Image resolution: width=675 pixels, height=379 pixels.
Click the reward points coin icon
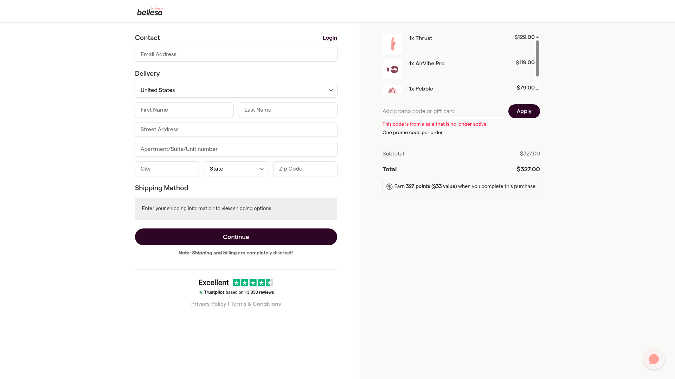tap(389, 187)
